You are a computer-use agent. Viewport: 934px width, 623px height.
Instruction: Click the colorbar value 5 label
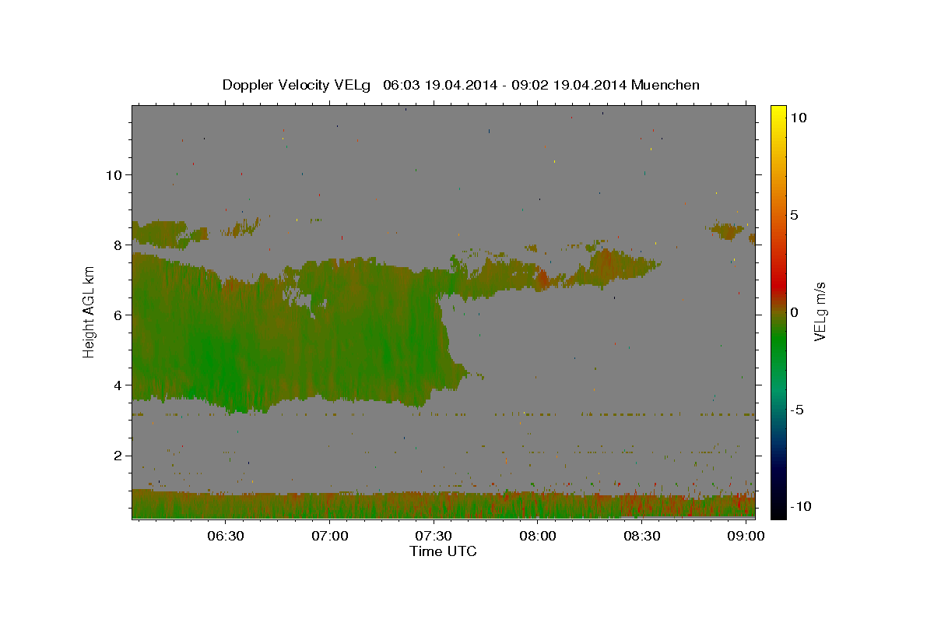[794, 215]
